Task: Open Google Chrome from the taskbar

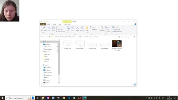Action: [64, 98]
